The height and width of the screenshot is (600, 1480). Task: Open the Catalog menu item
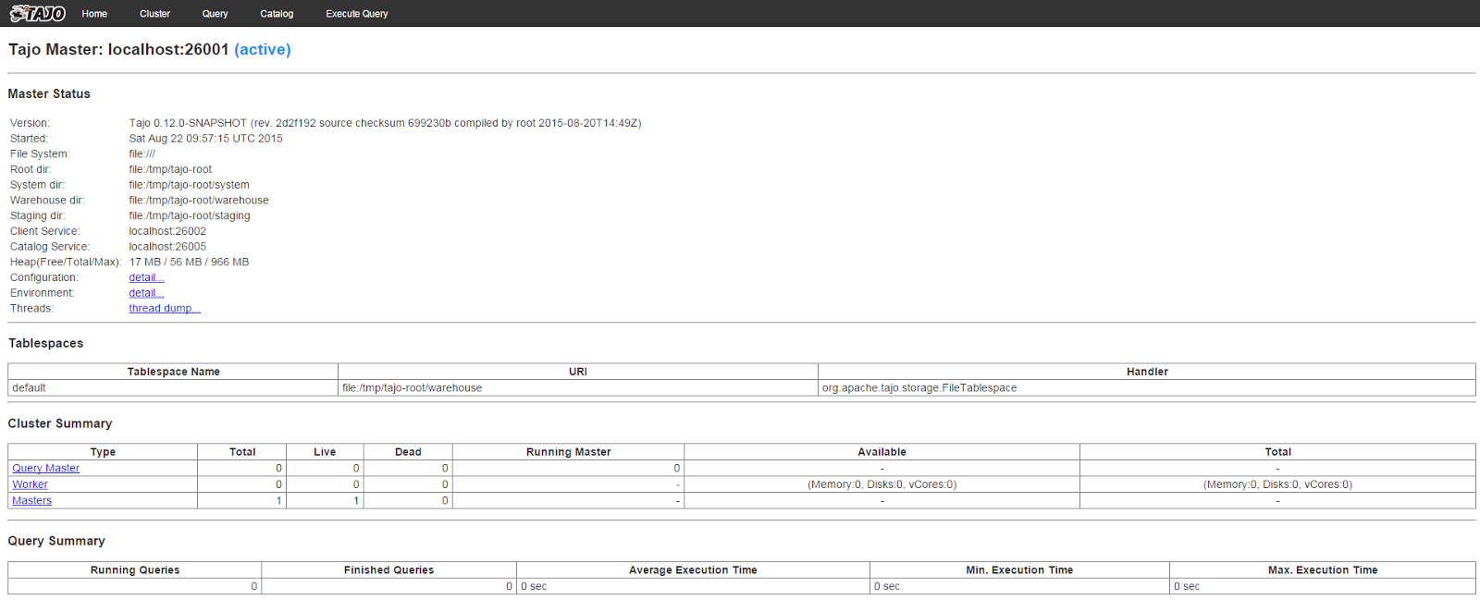tap(277, 14)
